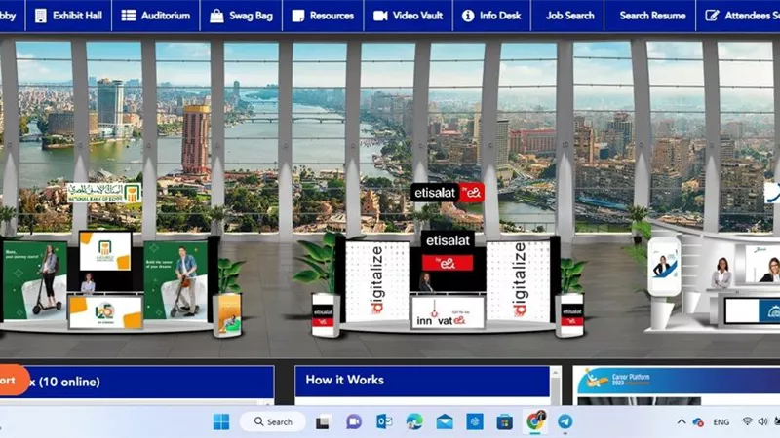
Task: Open the Mail app in taskbar
Action: point(445,422)
